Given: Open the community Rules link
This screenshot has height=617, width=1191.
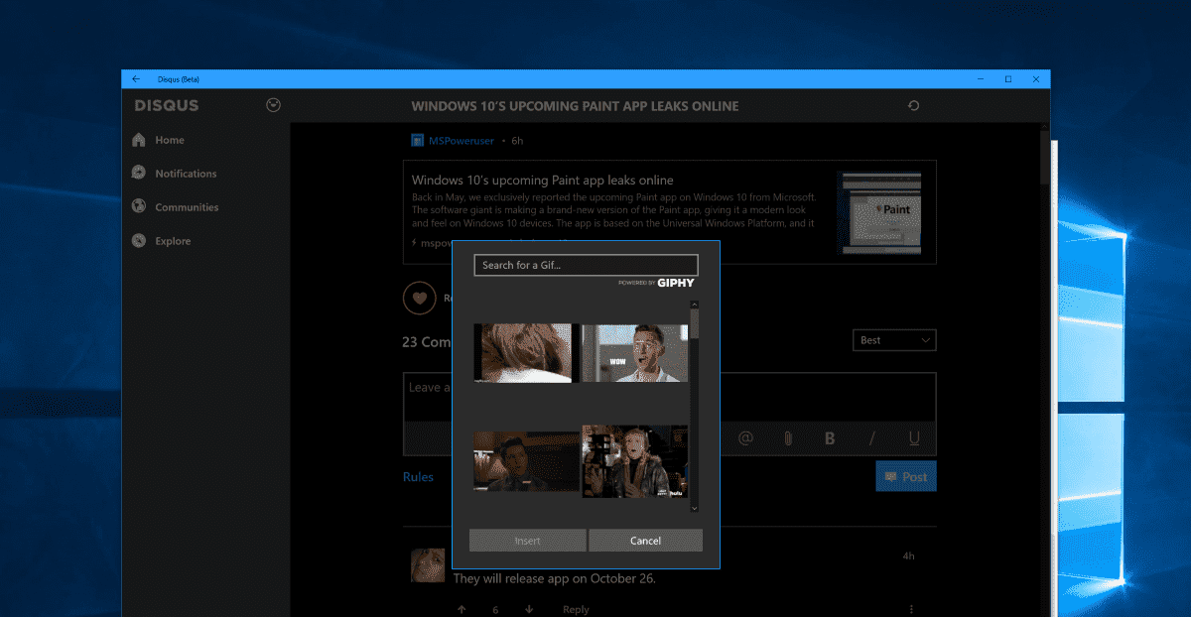Looking at the screenshot, I should coord(419,476).
